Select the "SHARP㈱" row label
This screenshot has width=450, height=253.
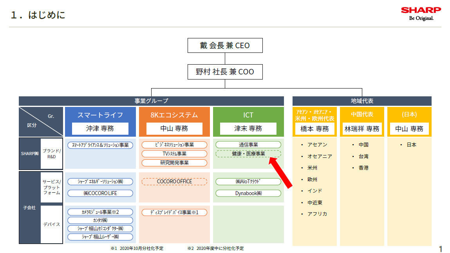pos(30,154)
